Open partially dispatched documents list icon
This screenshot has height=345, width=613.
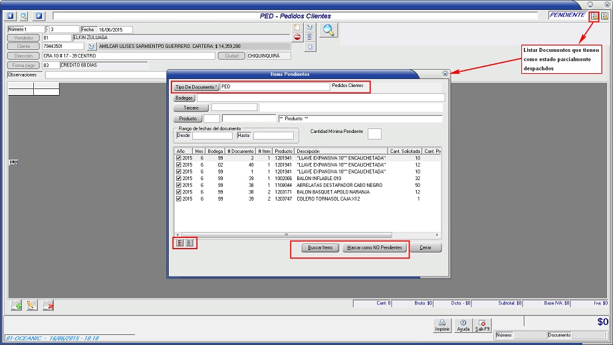[x=594, y=15]
